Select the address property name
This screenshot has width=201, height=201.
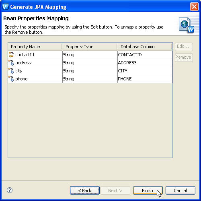[23, 63]
